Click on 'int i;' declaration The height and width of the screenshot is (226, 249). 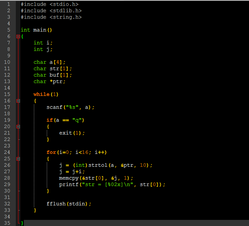[x=43, y=43]
